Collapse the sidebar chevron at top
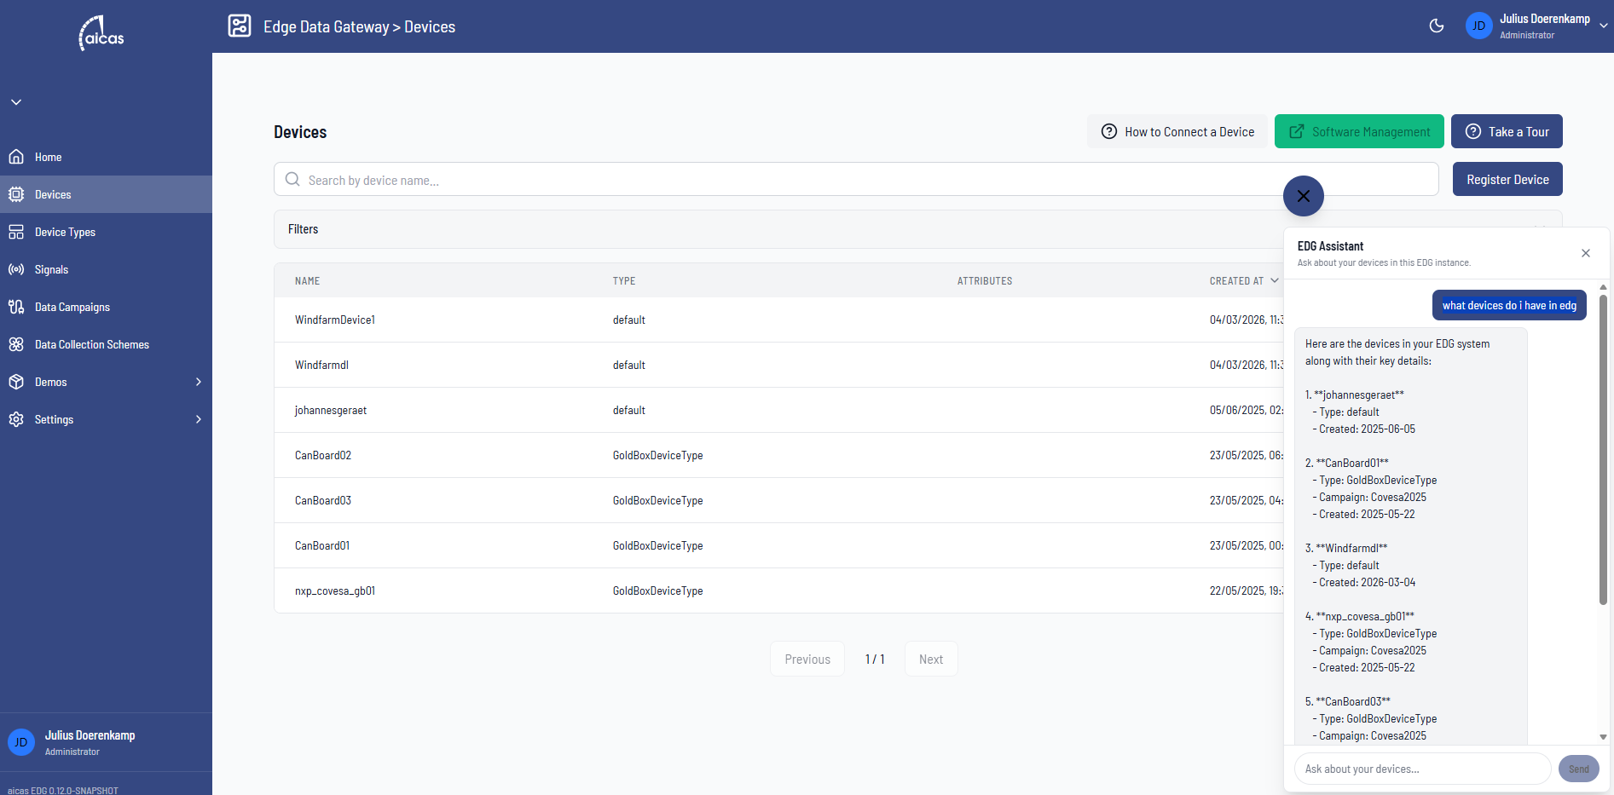Screen dimensions: 1614x795 tap(16, 102)
